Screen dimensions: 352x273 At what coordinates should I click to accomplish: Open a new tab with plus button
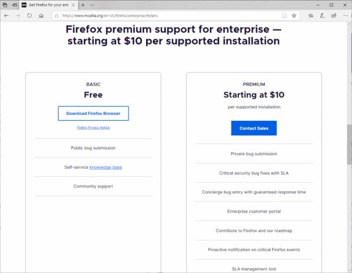tap(83, 5)
